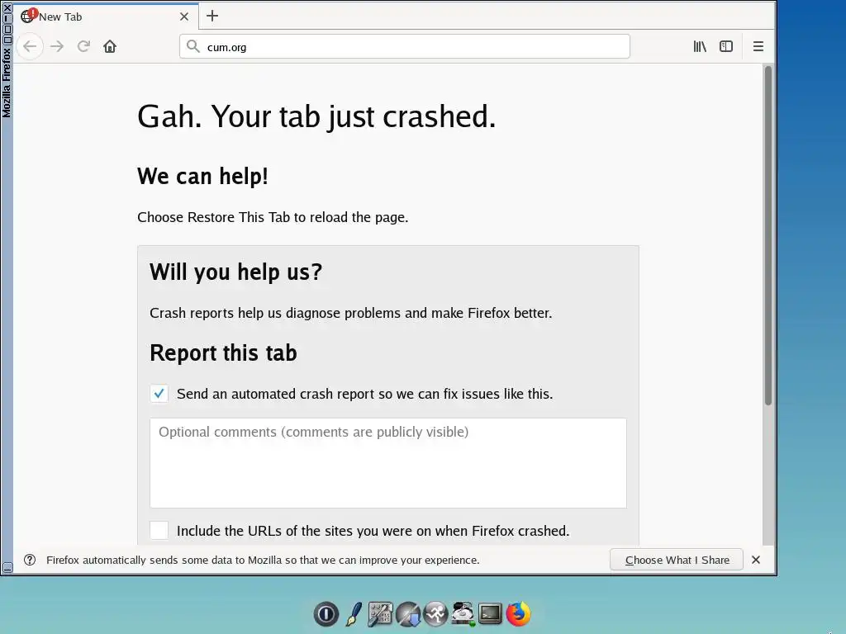The image size is (846, 634).
Task: Go back using the back arrow
Action: coord(30,46)
